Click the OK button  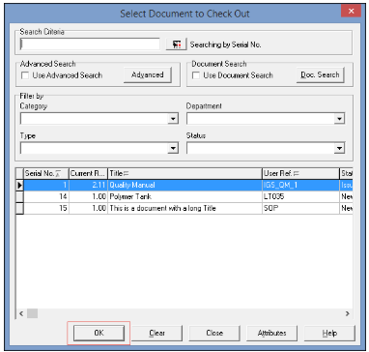99,333
